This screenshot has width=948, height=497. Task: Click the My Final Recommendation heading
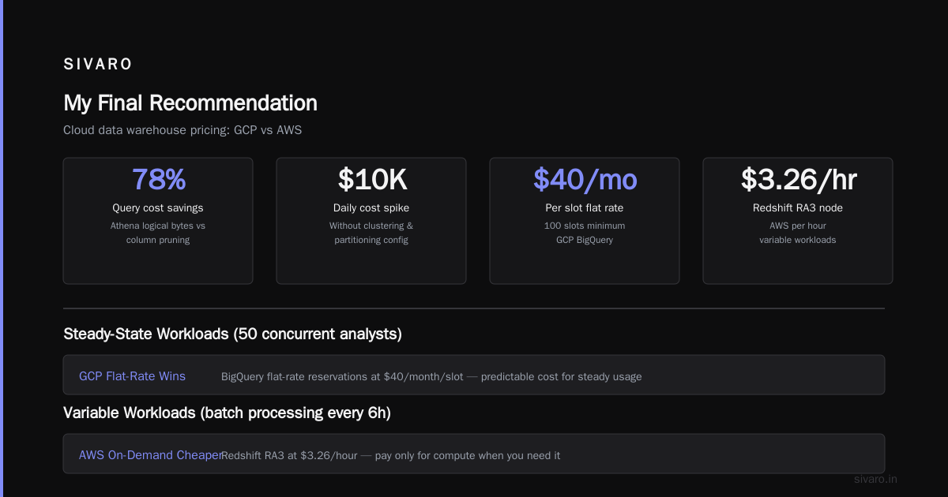pyautogui.click(x=190, y=103)
